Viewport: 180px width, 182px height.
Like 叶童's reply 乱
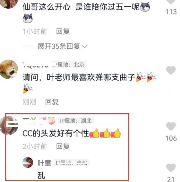coord(171,168)
